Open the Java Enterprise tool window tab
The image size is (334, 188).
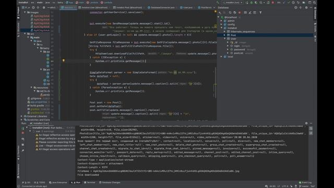point(58,182)
